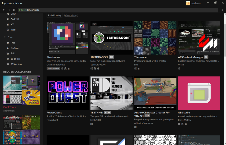Open the Tilemancer title link
Screen dimensions: 226x145
click(141, 57)
